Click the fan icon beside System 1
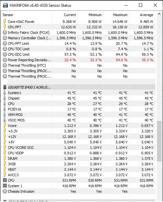This screenshot has width=163, height=202. 5,186
